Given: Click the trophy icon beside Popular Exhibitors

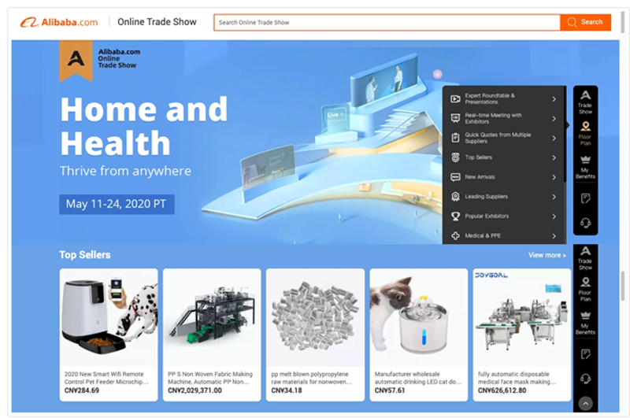Looking at the screenshot, I should tap(455, 216).
